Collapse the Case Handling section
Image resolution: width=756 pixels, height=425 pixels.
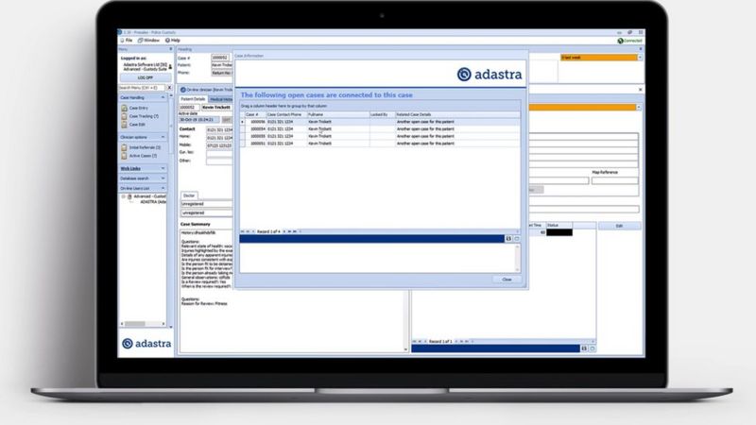click(163, 97)
